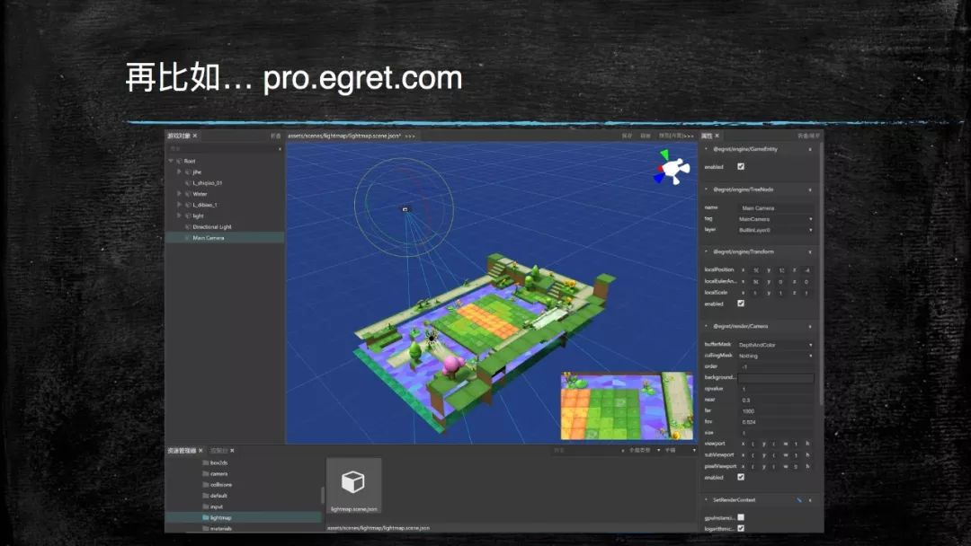The width and height of the screenshot is (971, 546).
Task: Open the tag dropdown showing MainCamera
Action: (775, 219)
